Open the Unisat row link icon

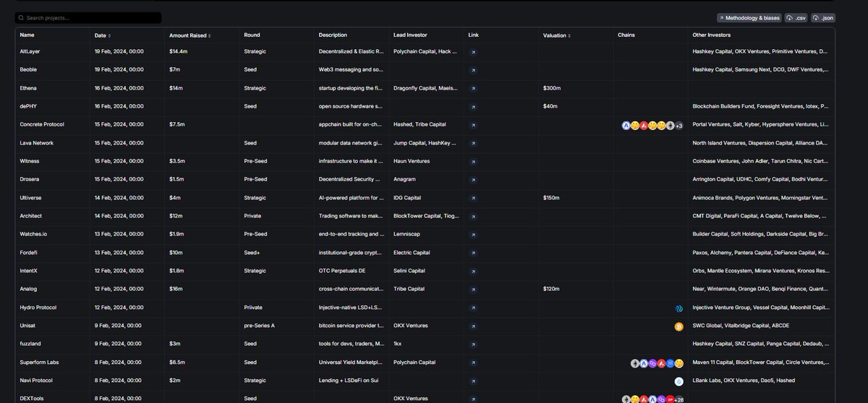(473, 326)
